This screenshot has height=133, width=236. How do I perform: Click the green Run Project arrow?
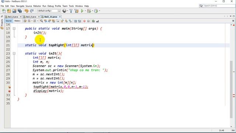[82, 11]
